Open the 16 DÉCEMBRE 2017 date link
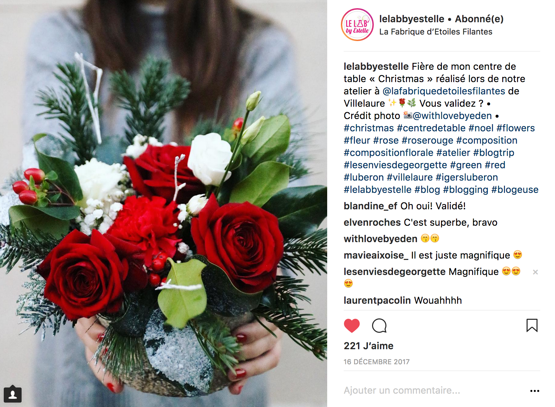This screenshot has height=407, width=555. [377, 362]
